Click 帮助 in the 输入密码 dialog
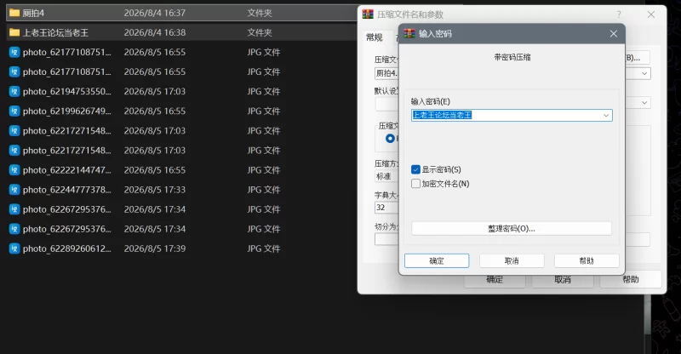The height and width of the screenshot is (354, 681). (x=587, y=260)
